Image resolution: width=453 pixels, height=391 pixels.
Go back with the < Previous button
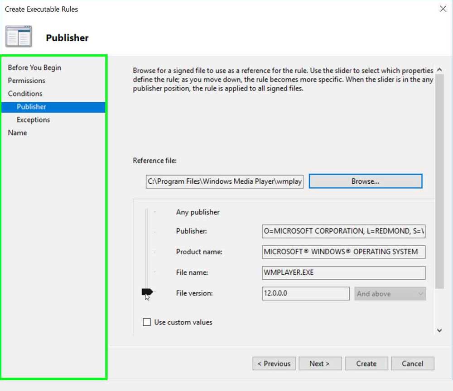click(x=274, y=363)
